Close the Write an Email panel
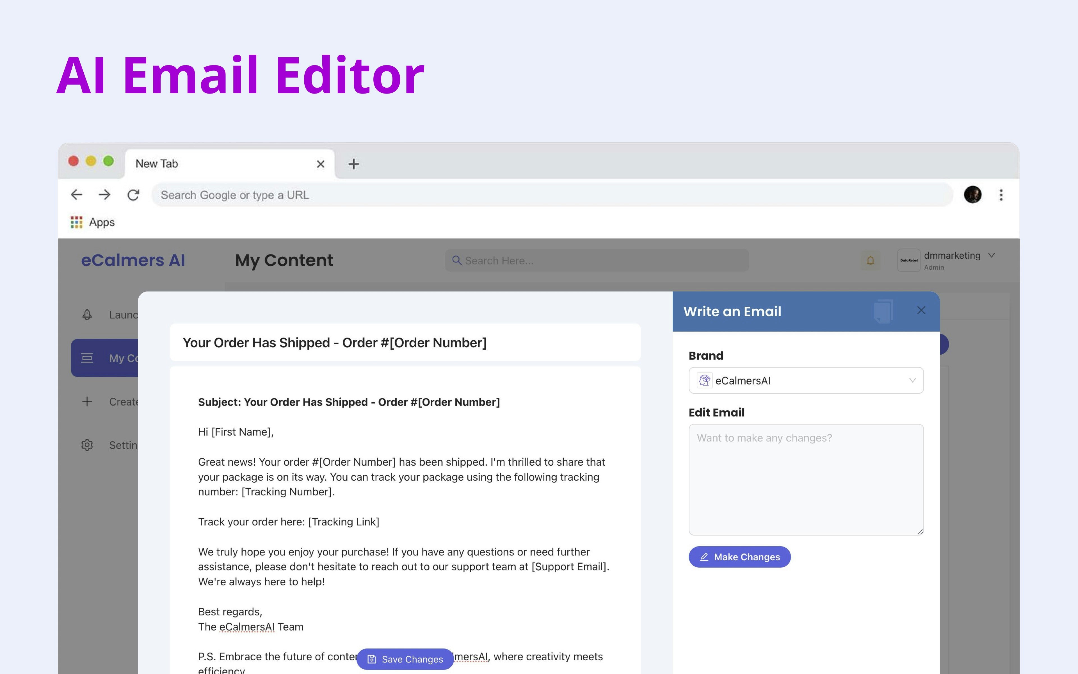 [921, 310]
